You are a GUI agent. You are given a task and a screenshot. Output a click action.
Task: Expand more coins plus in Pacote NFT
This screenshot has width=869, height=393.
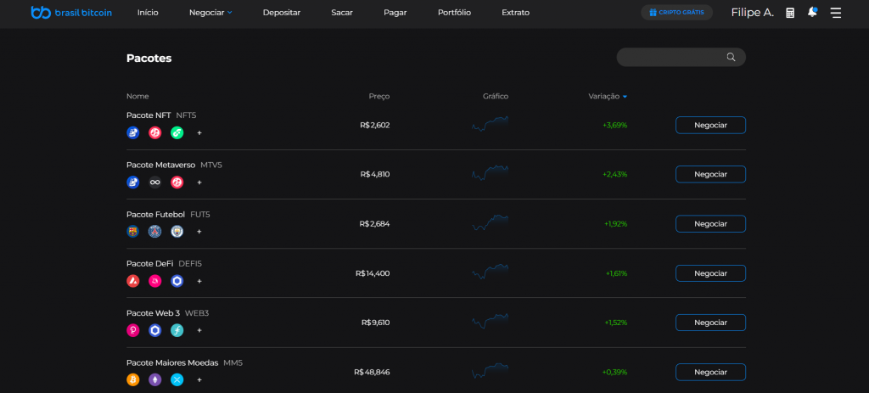pyautogui.click(x=199, y=133)
